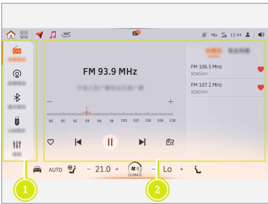
Task: Open the volume speaker control
Action: pyautogui.click(x=261, y=35)
